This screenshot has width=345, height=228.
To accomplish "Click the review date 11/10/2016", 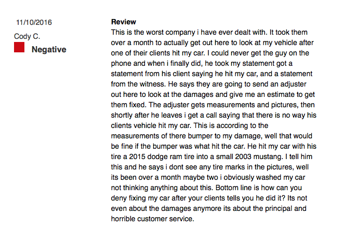I will [34, 22].
